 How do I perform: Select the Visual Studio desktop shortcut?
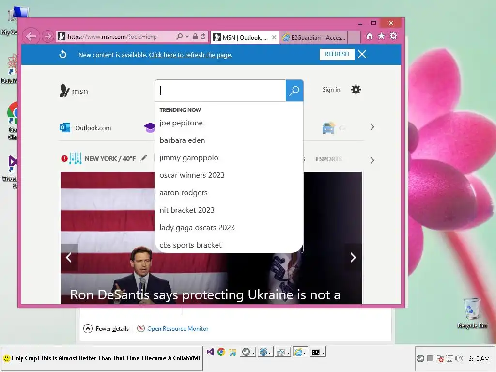click(x=11, y=171)
